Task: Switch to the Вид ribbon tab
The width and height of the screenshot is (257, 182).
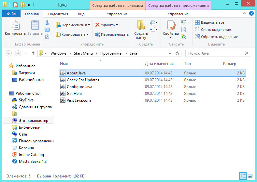Action: click(81, 14)
